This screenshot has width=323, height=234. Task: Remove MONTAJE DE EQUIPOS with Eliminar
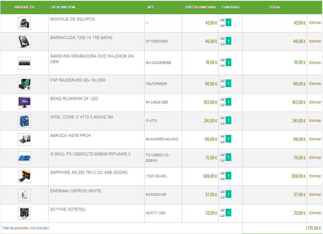pos(315,23)
